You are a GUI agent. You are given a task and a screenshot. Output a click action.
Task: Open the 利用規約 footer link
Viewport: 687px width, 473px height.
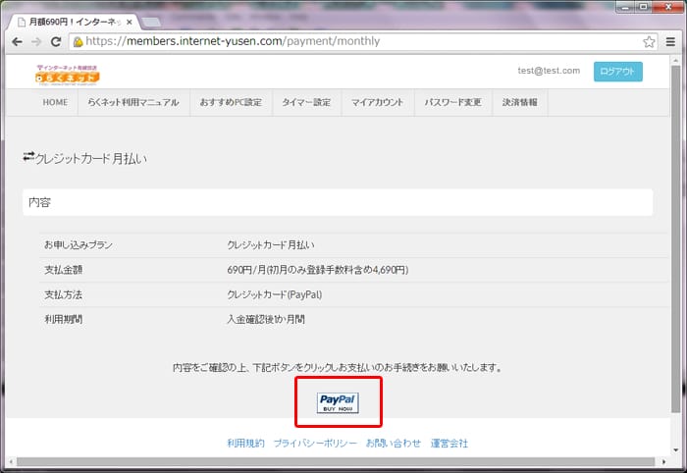[x=245, y=444]
